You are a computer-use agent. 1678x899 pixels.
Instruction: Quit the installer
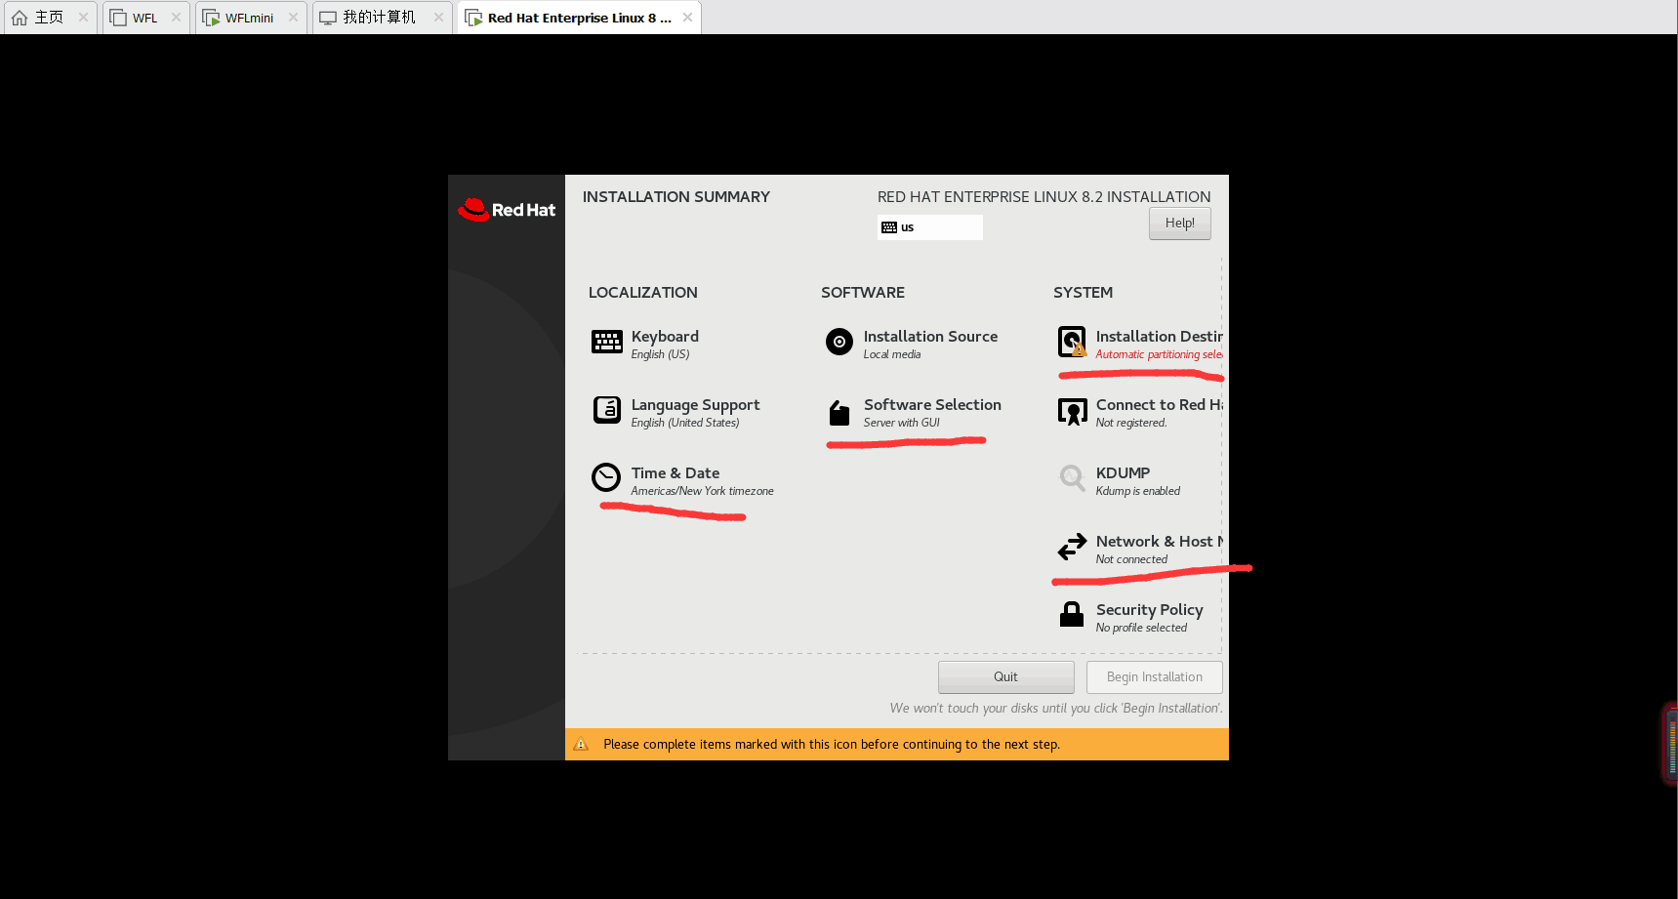tap(1005, 677)
